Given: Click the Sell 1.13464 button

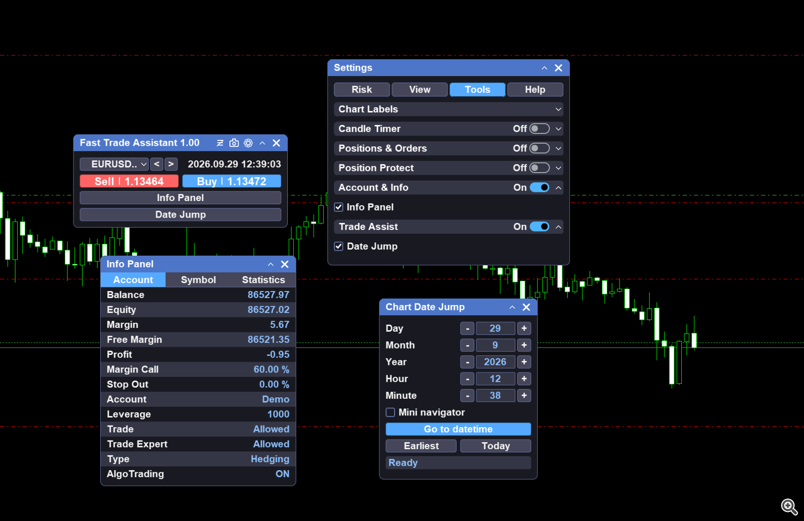Looking at the screenshot, I should [x=129, y=181].
